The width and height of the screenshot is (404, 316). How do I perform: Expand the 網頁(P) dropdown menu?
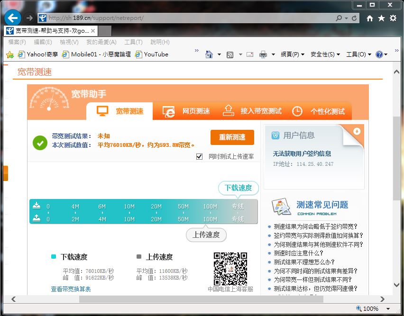pyautogui.click(x=293, y=54)
